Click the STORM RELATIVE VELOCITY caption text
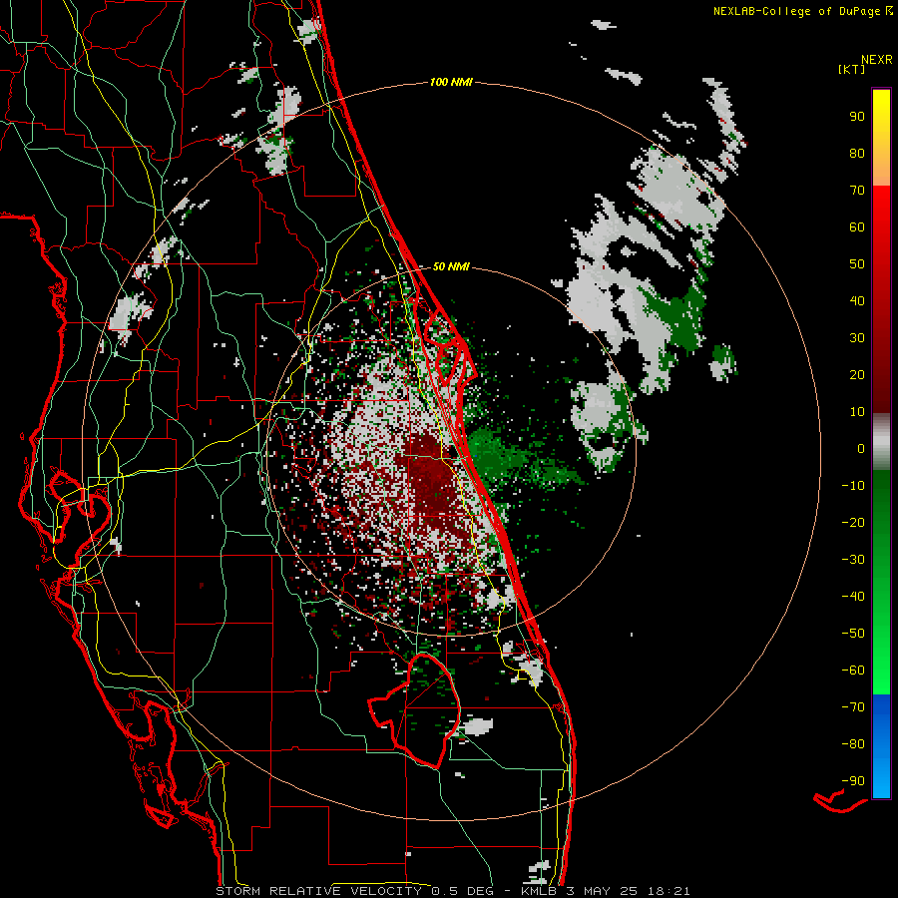The height and width of the screenshot is (898, 898). coord(318,891)
